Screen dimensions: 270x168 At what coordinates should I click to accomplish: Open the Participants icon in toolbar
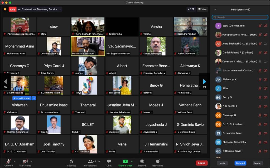[90, 161]
